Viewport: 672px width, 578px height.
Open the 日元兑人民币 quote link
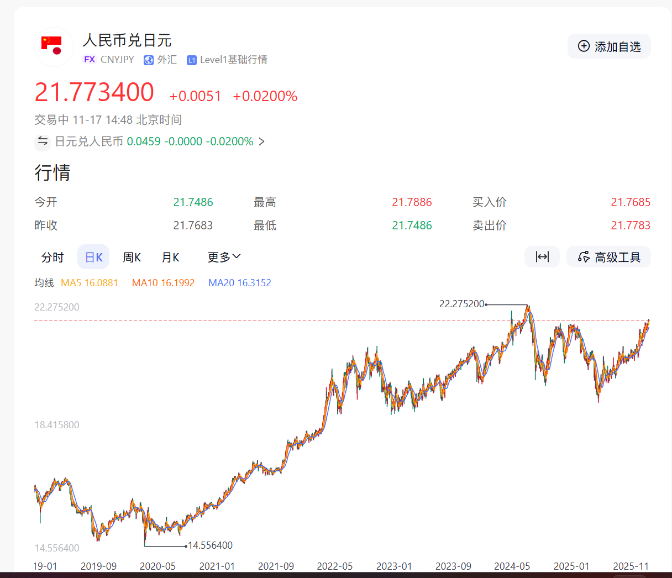pyautogui.click(x=88, y=141)
